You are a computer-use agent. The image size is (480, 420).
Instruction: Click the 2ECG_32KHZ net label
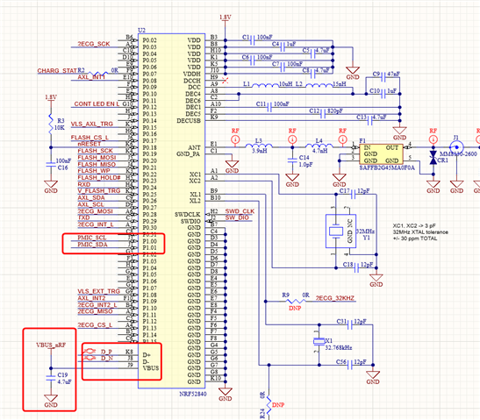click(x=335, y=298)
